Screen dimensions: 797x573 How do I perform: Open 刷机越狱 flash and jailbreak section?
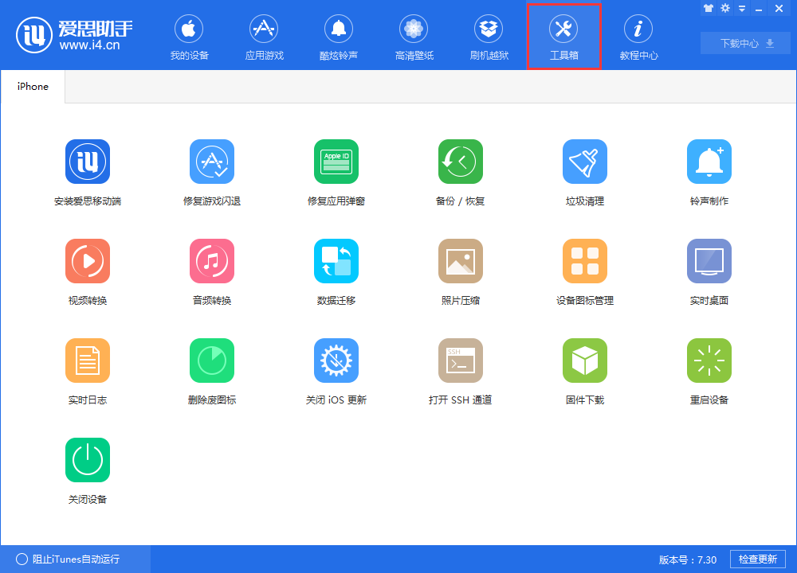(489, 37)
